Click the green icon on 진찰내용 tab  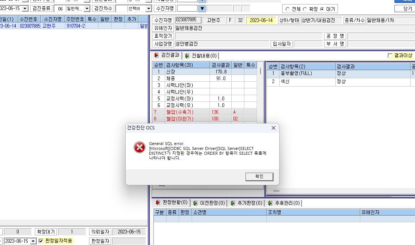[187, 56]
